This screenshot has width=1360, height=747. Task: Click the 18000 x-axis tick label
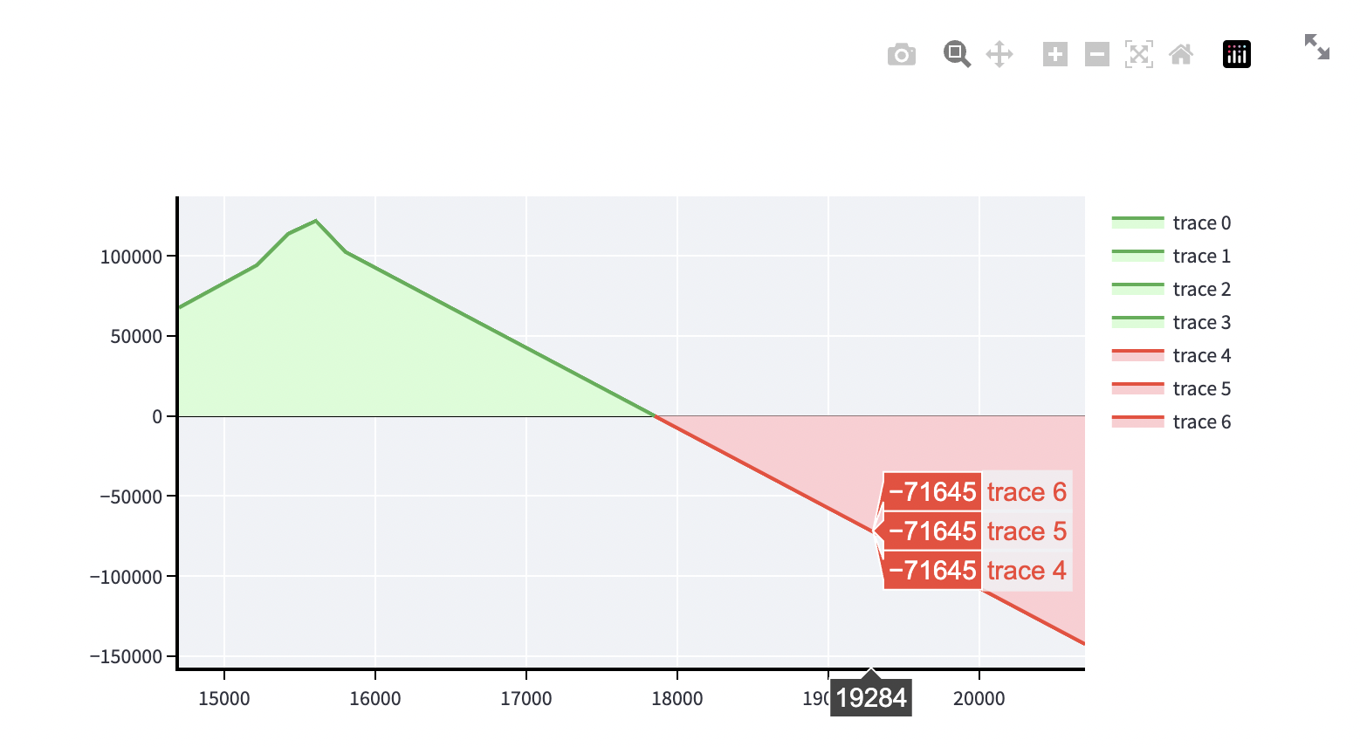point(677,699)
